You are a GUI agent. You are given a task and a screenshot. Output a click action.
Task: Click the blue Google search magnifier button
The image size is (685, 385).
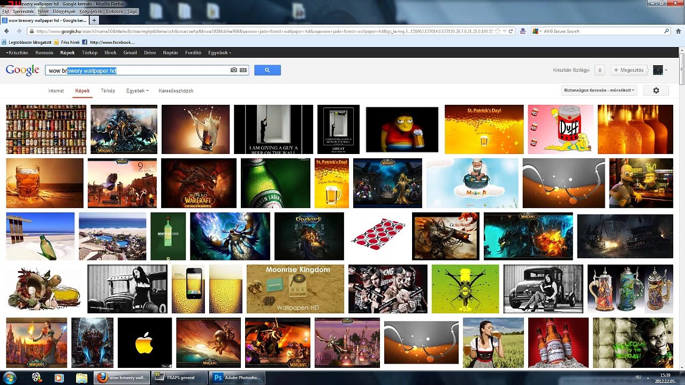tap(267, 70)
